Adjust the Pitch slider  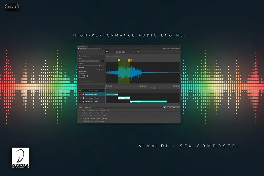point(89,65)
